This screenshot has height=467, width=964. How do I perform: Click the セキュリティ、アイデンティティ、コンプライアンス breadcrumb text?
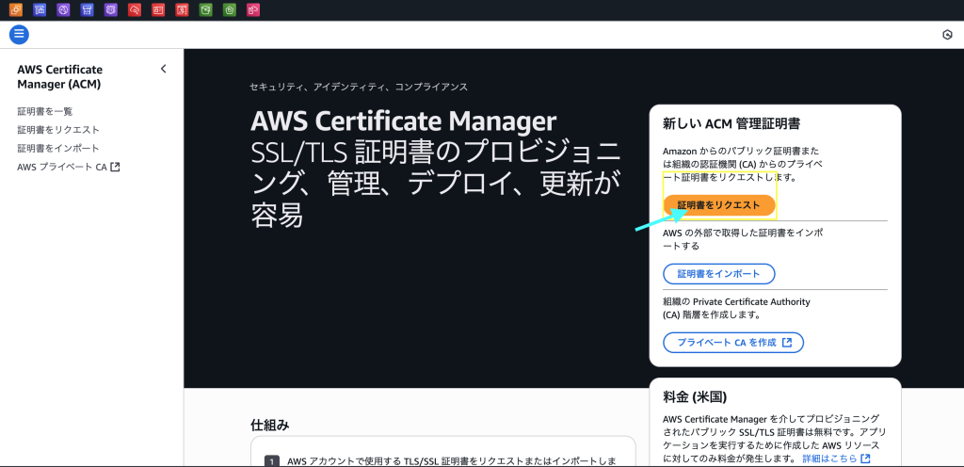pyautogui.click(x=359, y=87)
